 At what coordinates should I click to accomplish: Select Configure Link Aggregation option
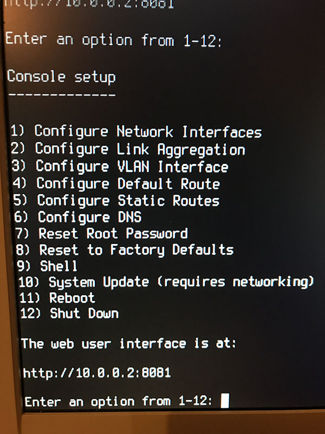(128, 150)
